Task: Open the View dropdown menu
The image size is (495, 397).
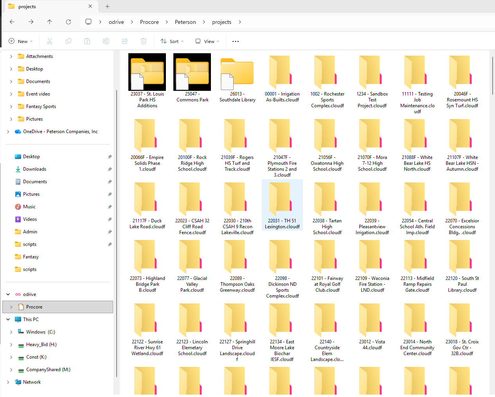Action: 207,41
